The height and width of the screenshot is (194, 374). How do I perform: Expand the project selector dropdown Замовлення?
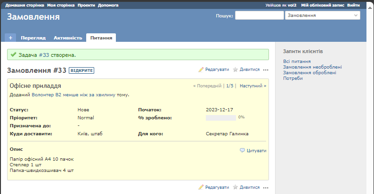322,16
